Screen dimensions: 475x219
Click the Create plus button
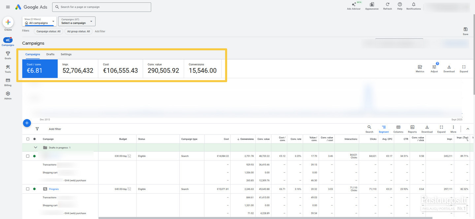coord(8,22)
